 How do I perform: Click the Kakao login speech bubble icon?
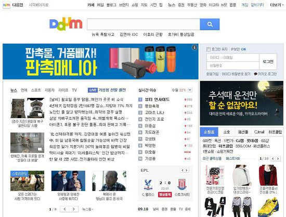coord(255,74)
